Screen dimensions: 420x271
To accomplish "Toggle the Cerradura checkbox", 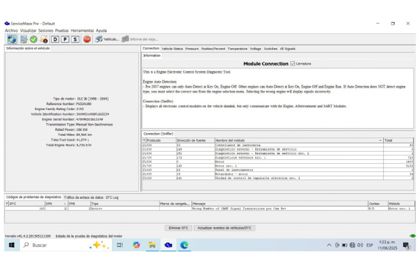I will [293, 64].
